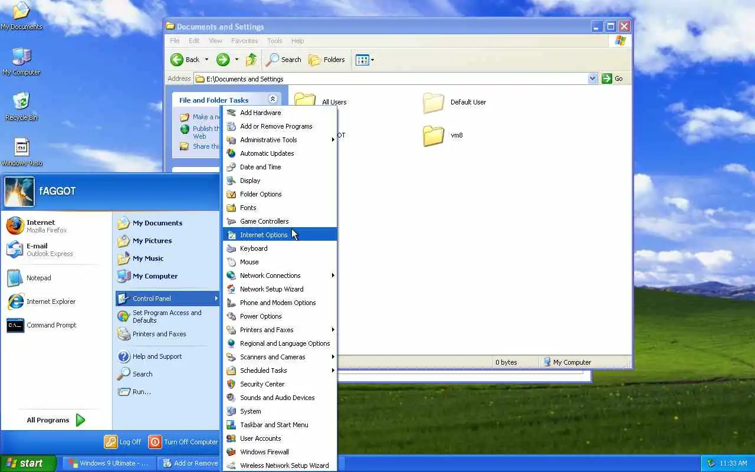
Task: Switch to Windows 9 Ultimate taskbar window
Action: [109, 463]
